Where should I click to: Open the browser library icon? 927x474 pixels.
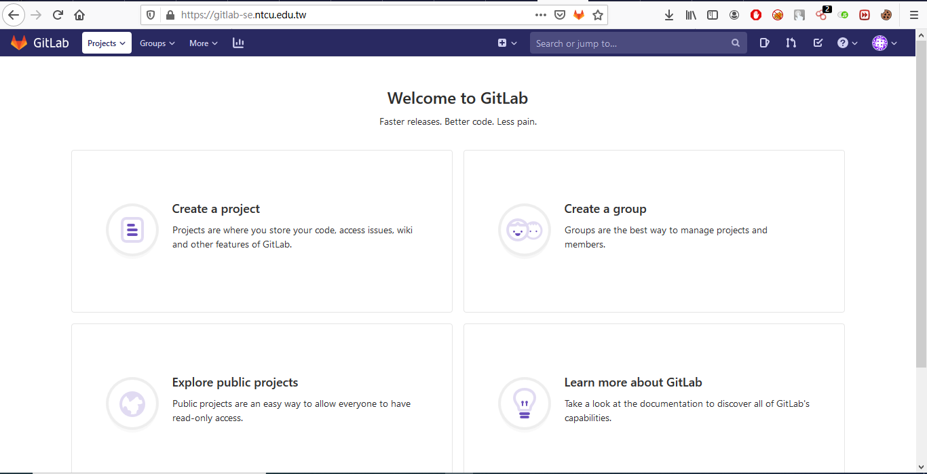[x=691, y=15]
